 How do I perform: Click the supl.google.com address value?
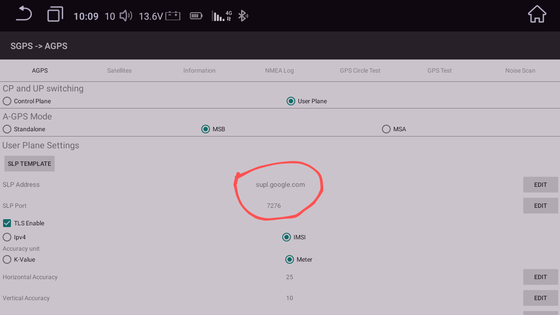click(x=280, y=185)
